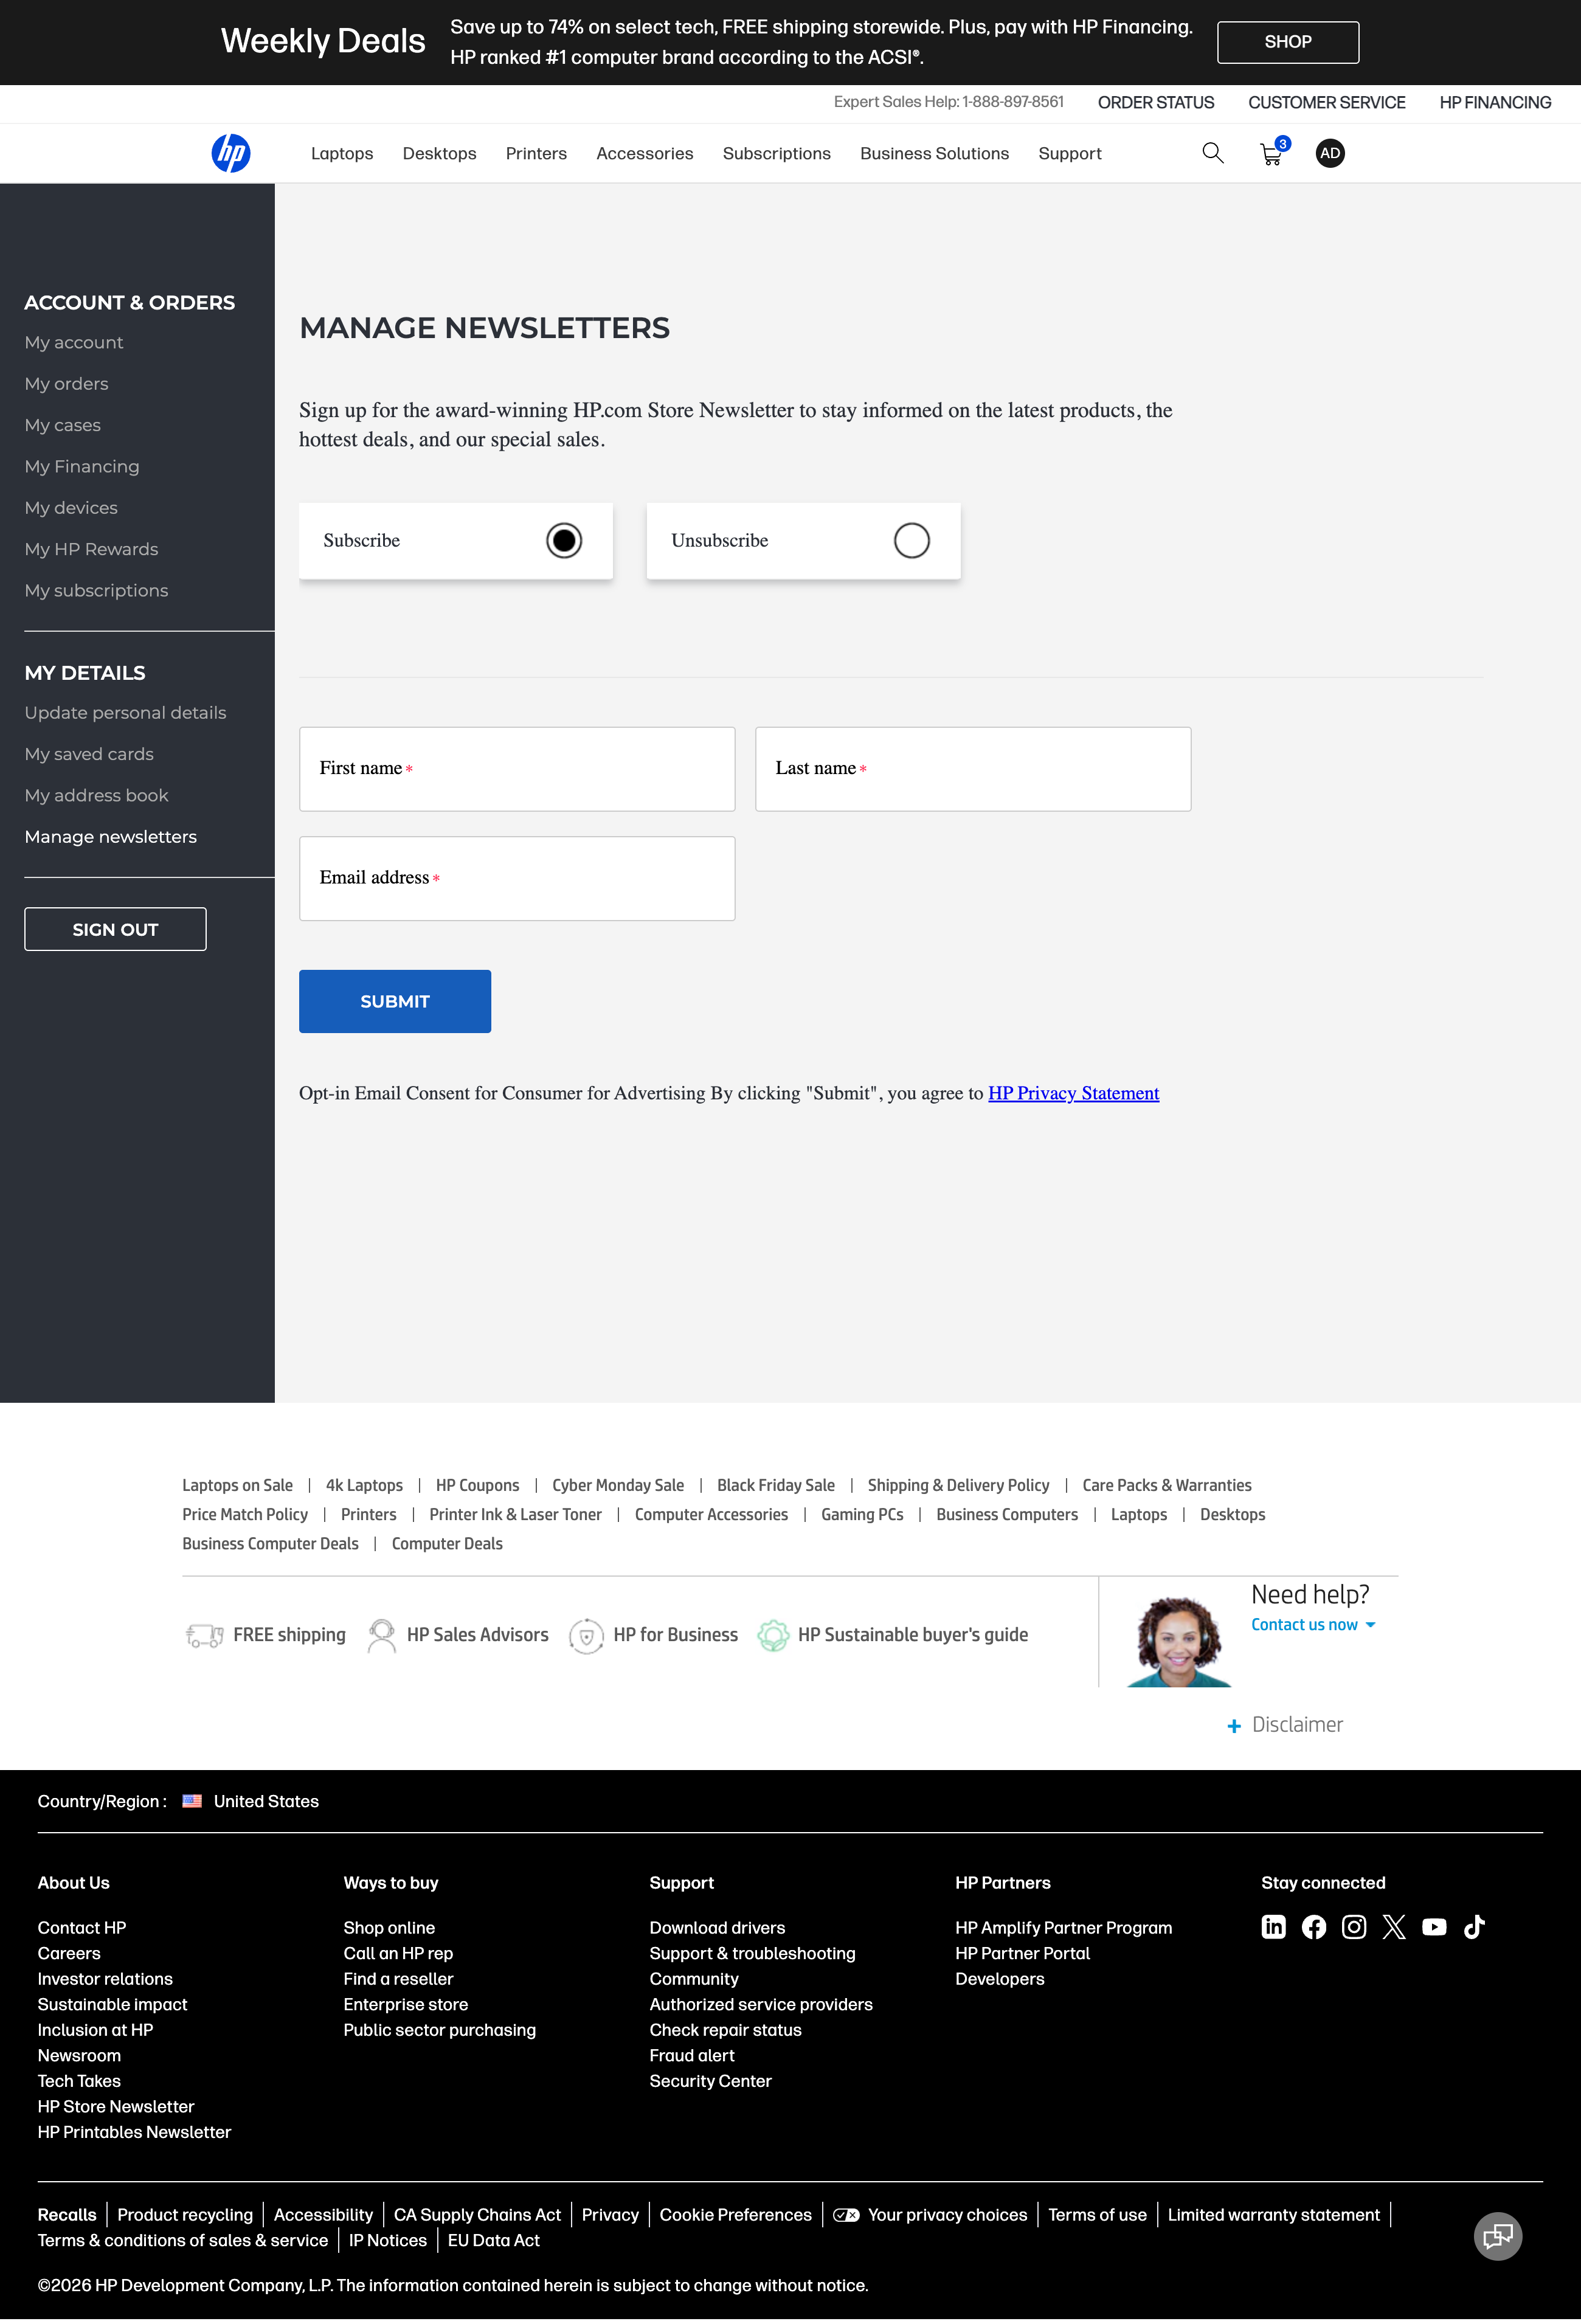This screenshot has height=2324, width=1581.
Task: Open the Laptops menu
Action: [342, 154]
